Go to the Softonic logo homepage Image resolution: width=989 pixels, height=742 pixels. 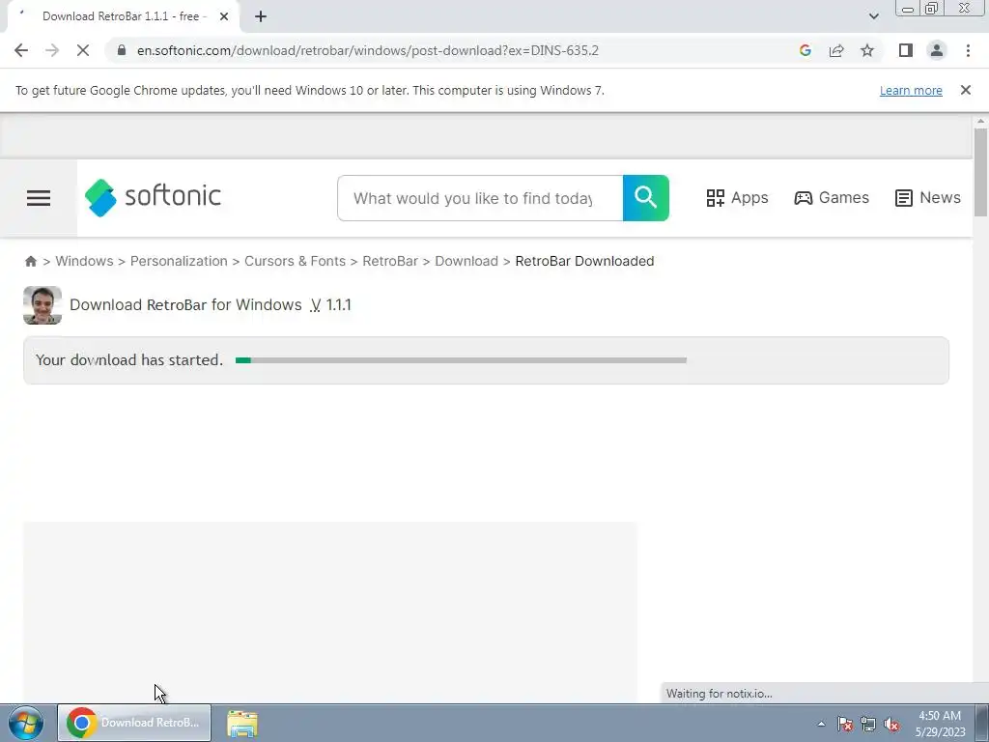153,197
